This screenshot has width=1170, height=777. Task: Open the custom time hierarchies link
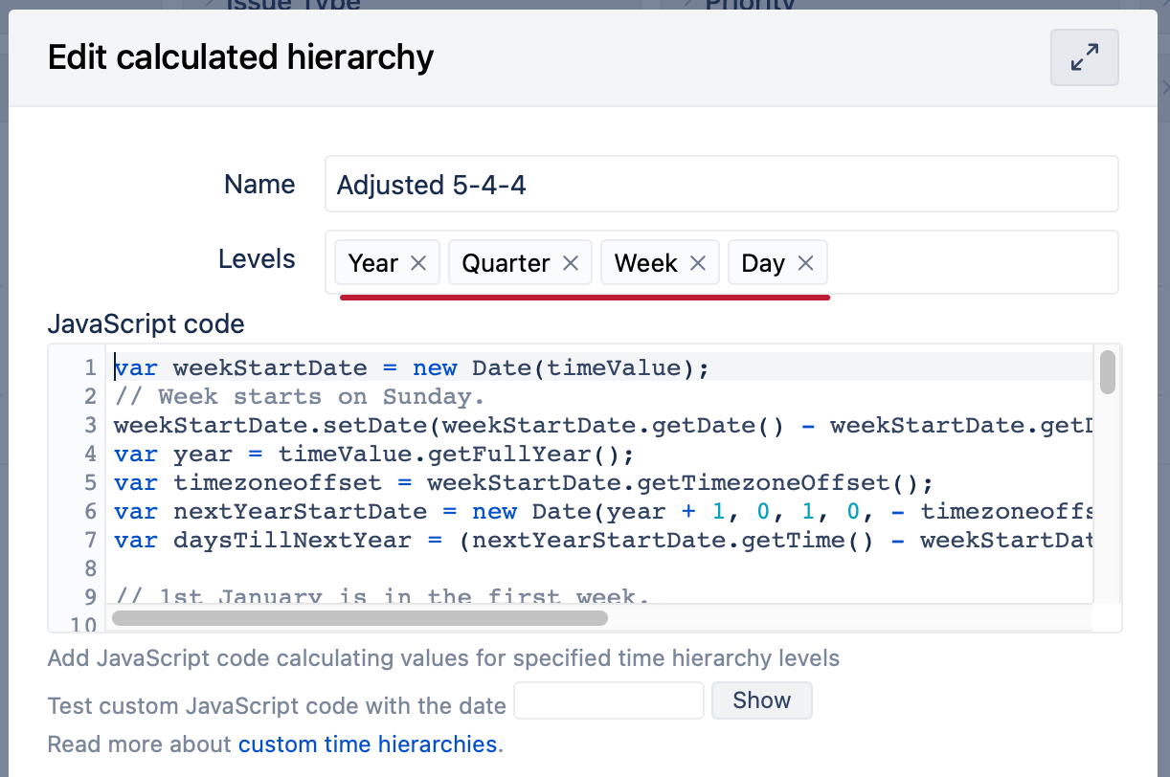pos(368,744)
